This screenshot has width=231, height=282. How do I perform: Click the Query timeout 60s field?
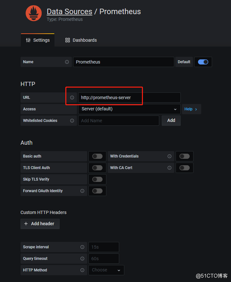(x=103, y=259)
